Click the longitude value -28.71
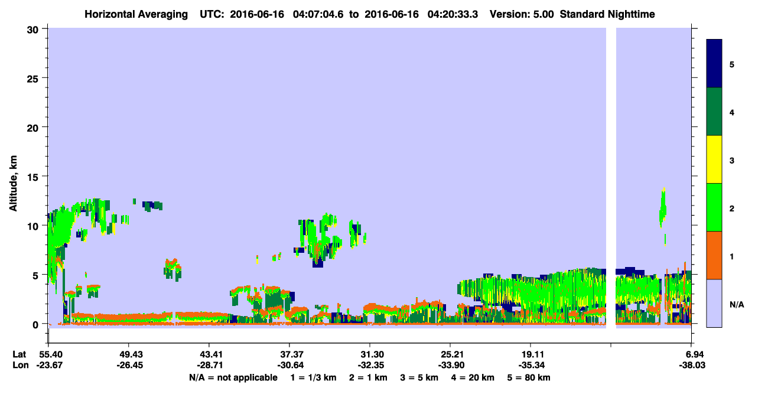Viewport: 768px width, 394px height. [x=209, y=365]
